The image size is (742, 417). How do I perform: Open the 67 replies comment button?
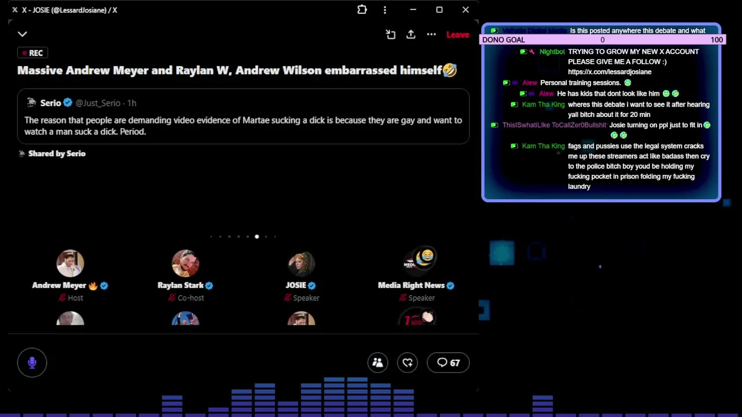point(448,363)
